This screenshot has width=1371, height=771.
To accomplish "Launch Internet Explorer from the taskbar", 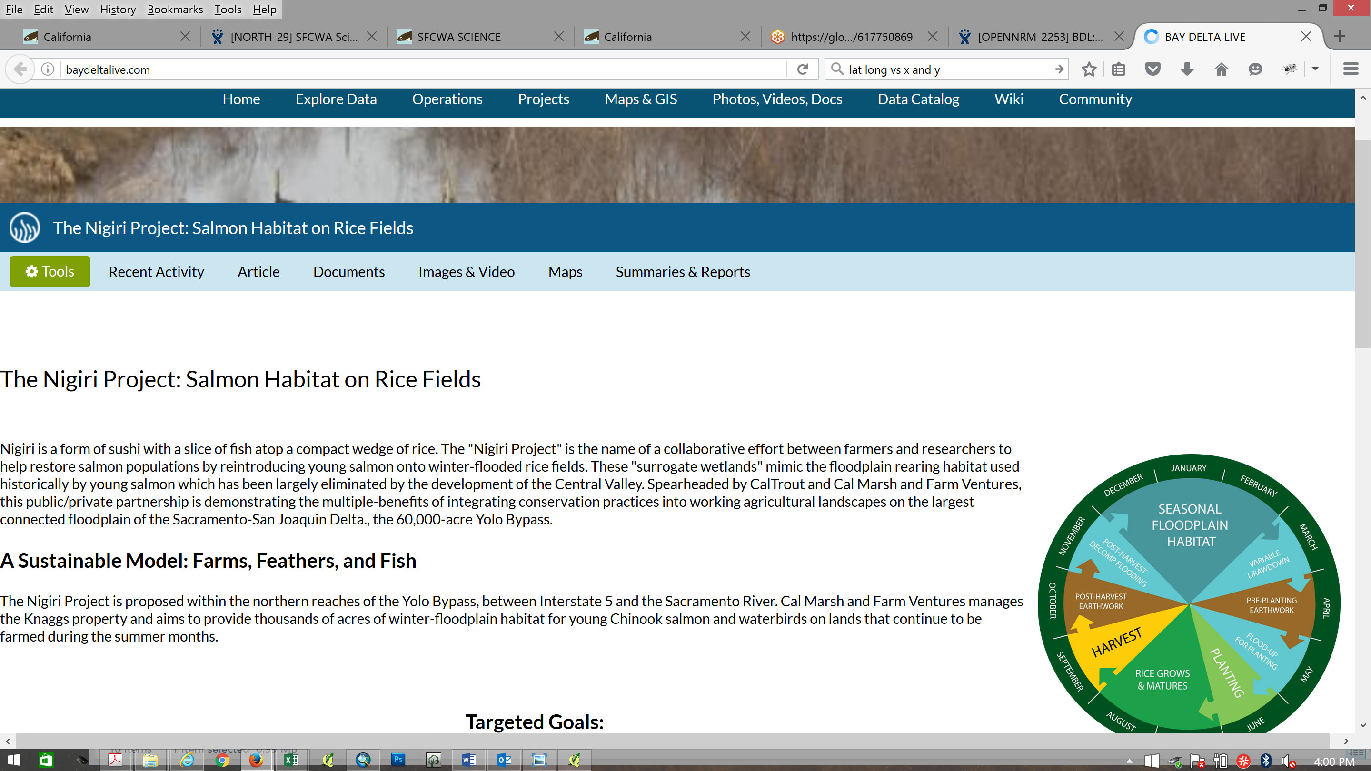I will (187, 760).
